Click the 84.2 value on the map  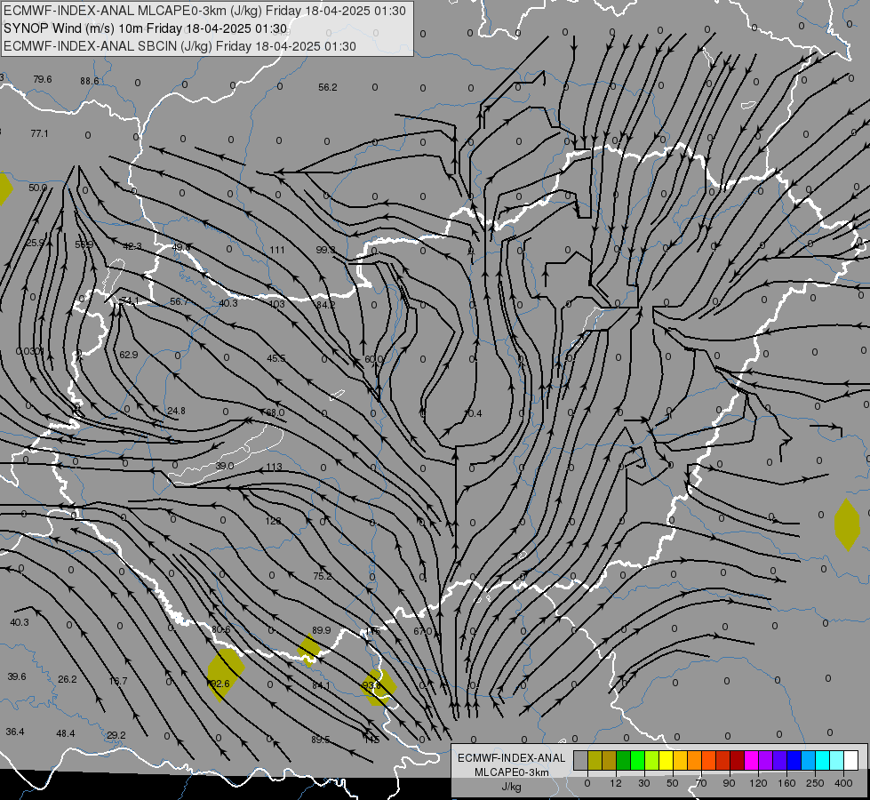[x=326, y=305]
